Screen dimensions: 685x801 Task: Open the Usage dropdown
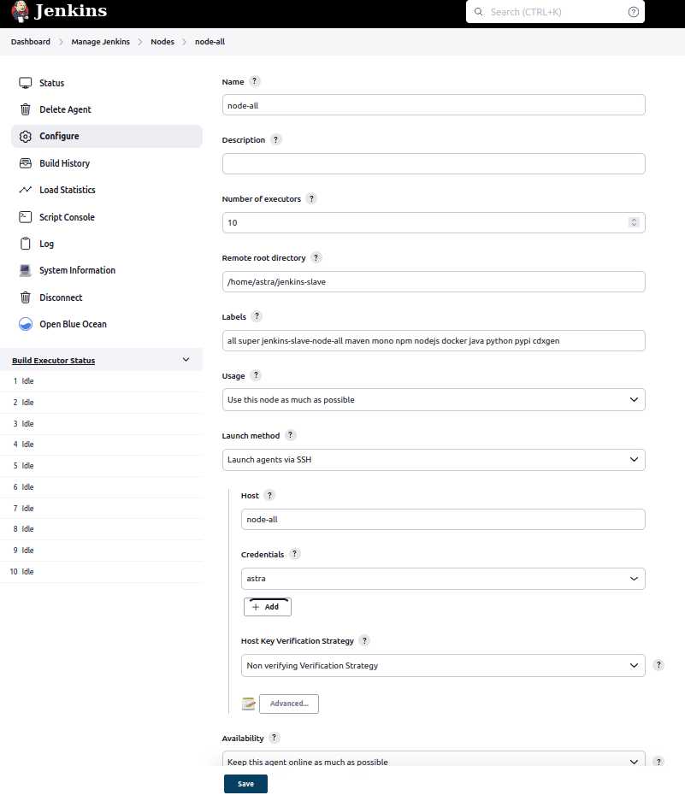click(x=433, y=399)
